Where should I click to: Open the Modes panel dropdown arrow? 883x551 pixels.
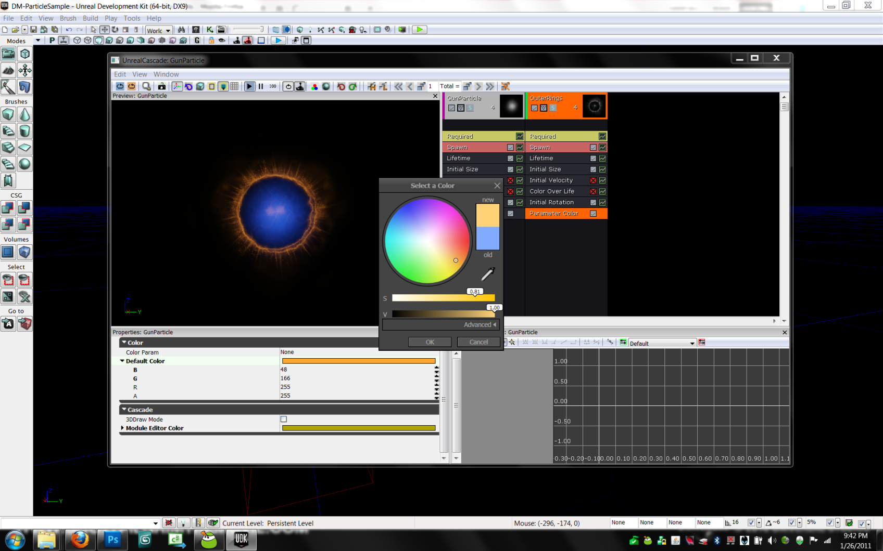pyautogui.click(x=37, y=41)
